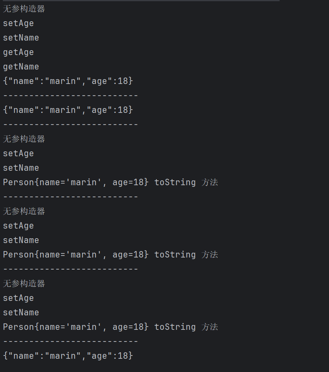329x372 pixels.
Task: Click the last 无参构造器 output line
Action: (24, 284)
